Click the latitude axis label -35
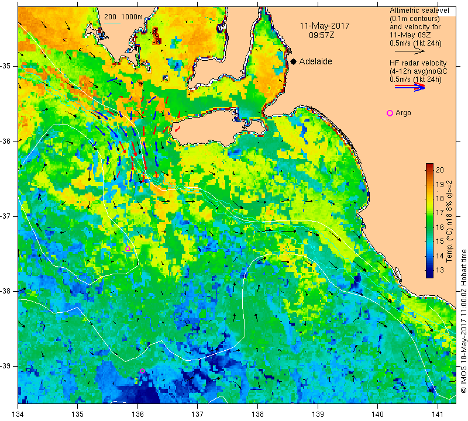Screen dimensions: 468x421 click(x=6, y=66)
